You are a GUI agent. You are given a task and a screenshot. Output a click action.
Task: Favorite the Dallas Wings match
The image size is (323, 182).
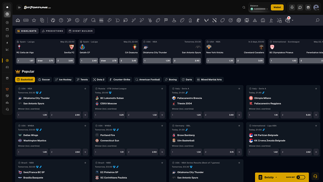click(x=85, y=126)
